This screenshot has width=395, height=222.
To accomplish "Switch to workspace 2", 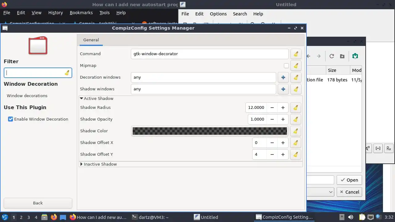I will 21,217.
